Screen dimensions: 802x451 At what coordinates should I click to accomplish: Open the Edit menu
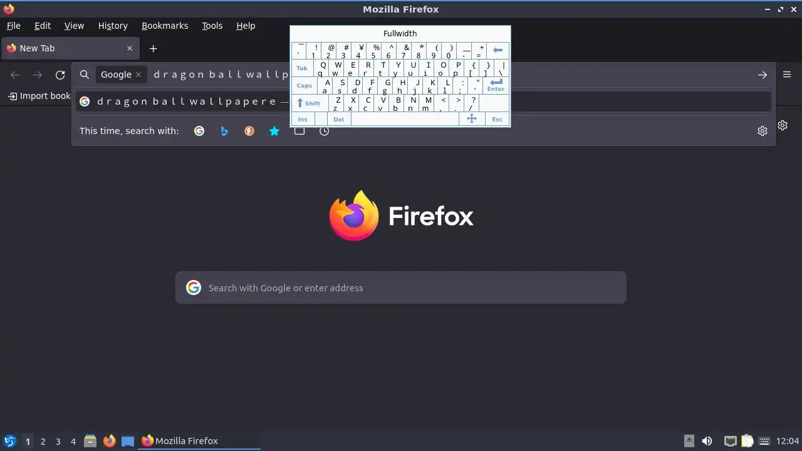tap(43, 26)
